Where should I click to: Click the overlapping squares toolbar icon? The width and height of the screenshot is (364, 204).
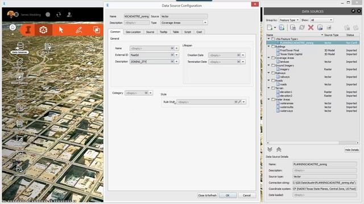(96, 30)
